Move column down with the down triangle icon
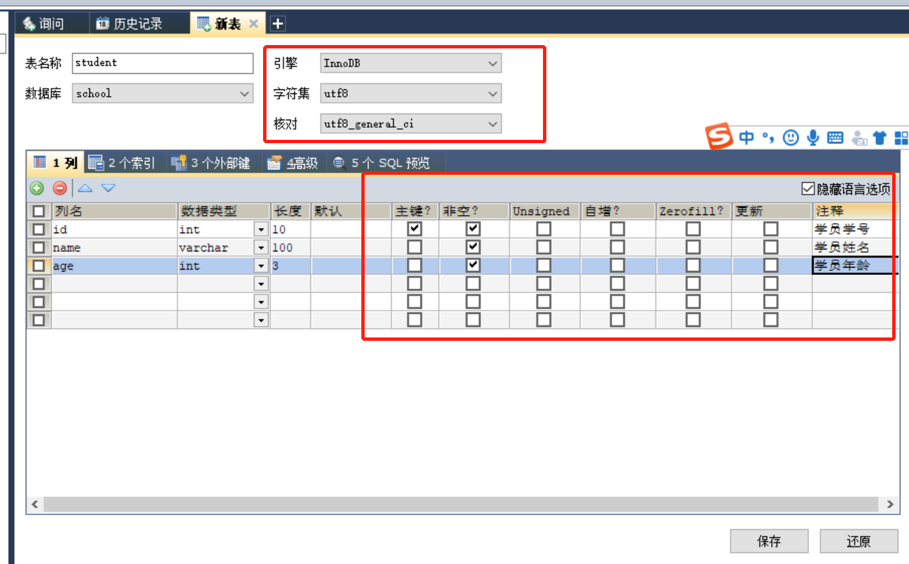This screenshot has height=564, width=909. pyautogui.click(x=108, y=188)
